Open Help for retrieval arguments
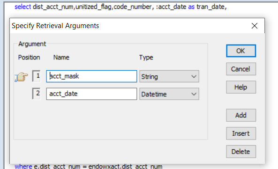278x169 pixels. (241, 87)
